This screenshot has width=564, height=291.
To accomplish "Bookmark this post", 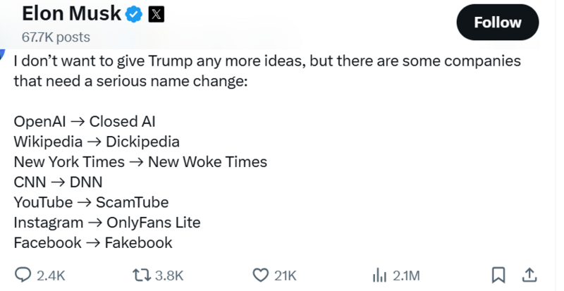I will click(498, 275).
